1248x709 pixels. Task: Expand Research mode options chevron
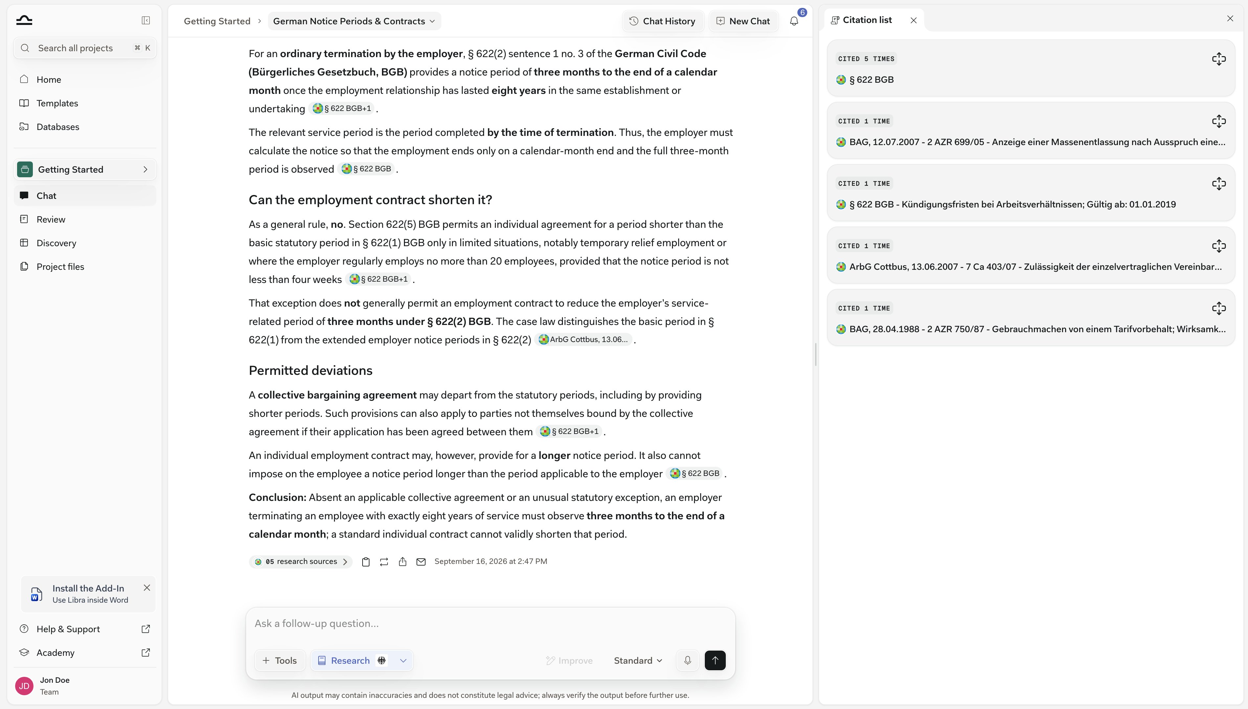point(403,660)
